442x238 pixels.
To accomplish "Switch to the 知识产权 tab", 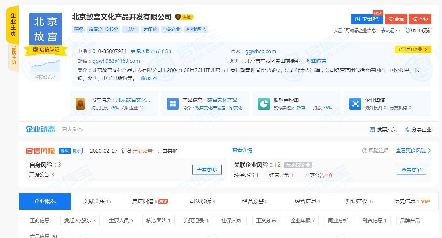I will (x=360, y=201).
